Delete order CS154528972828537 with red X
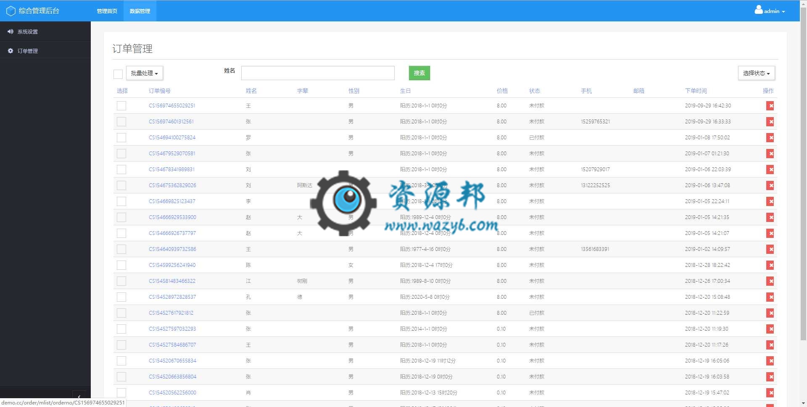Image resolution: width=807 pixels, height=407 pixels. point(770,297)
